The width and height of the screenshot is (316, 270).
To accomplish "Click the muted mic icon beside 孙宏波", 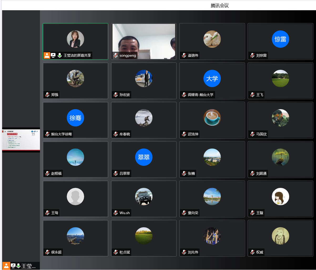I will pos(116,95).
